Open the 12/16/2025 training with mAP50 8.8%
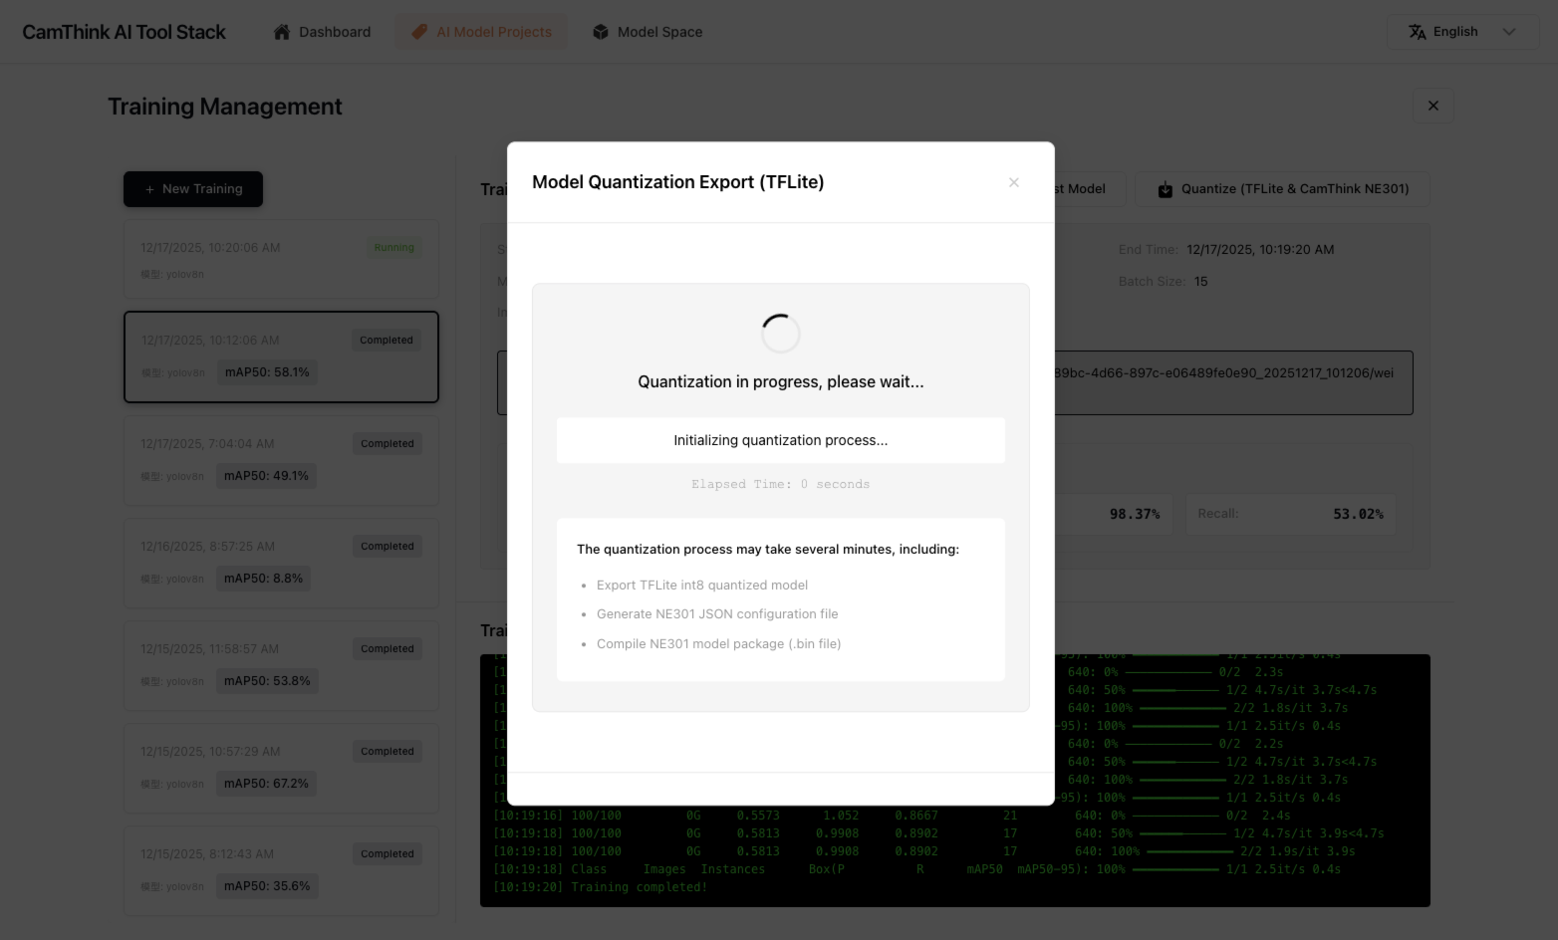The width and height of the screenshot is (1558, 940). [x=281, y=563]
